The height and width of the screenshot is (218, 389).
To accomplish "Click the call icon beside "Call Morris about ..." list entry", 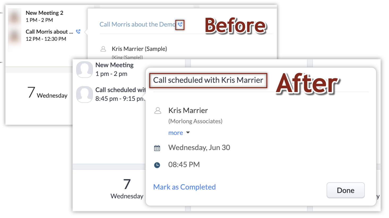I will 78,31.
